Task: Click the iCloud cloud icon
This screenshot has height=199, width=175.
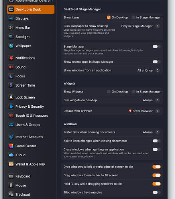Action: point(11,155)
